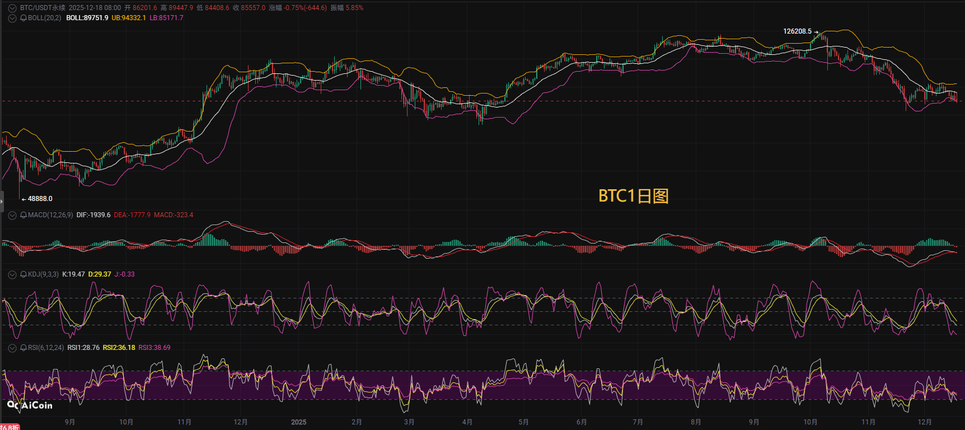Screen dimensions: 965x430
Task: Open MACD(12,26,9) indicator settings label
Action: coord(50,216)
